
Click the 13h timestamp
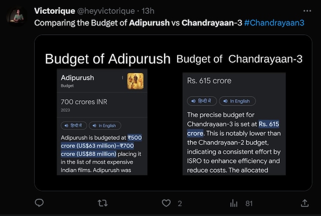(x=148, y=11)
